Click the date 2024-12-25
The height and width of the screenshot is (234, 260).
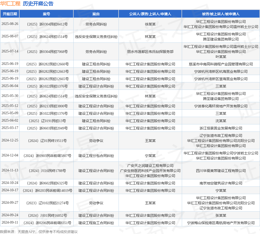tap(10, 140)
